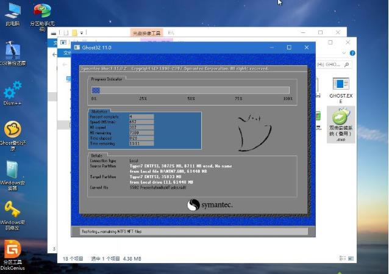Screen dimensions: 389x274
Task: Maximize the front Explorer window
Action: (330, 42)
